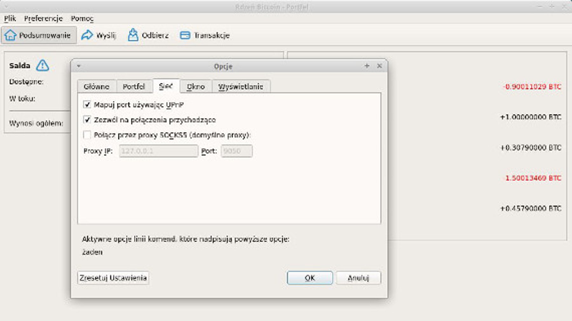This screenshot has width=572, height=321.
Task: Click the +1.00000000 BTC transaction amount
Action: coord(531,117)
